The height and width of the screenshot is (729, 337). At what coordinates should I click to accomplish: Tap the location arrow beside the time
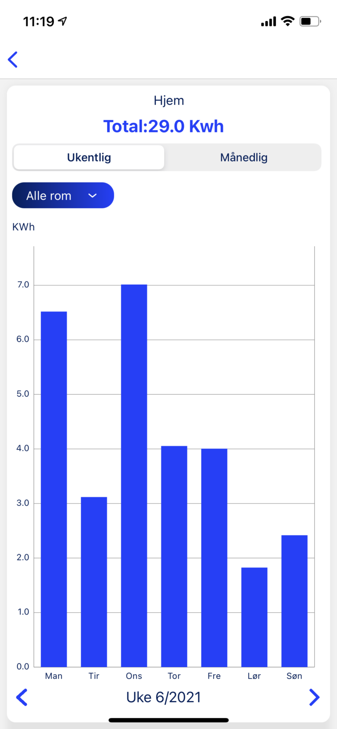click(x=63, y=21)
